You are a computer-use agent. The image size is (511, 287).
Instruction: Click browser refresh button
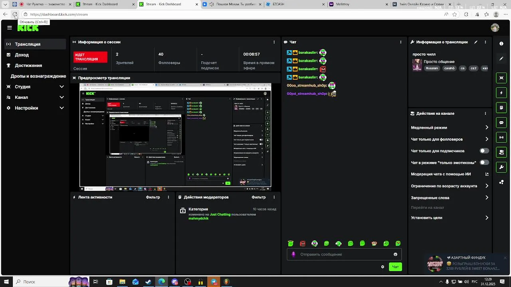15,14
